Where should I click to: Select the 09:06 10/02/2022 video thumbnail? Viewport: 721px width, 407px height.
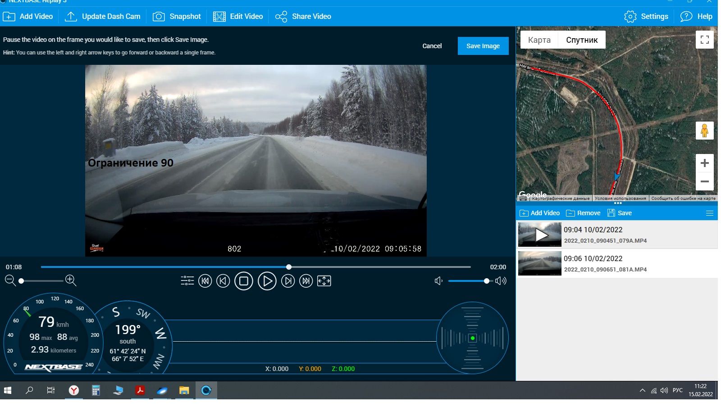539,263
